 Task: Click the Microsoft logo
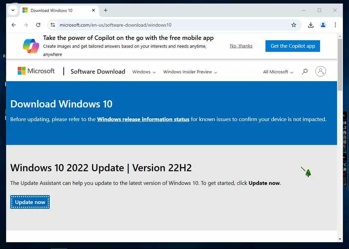(x=36, y=71)
